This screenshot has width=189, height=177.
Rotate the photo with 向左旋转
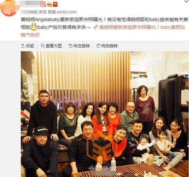(79, 46)
